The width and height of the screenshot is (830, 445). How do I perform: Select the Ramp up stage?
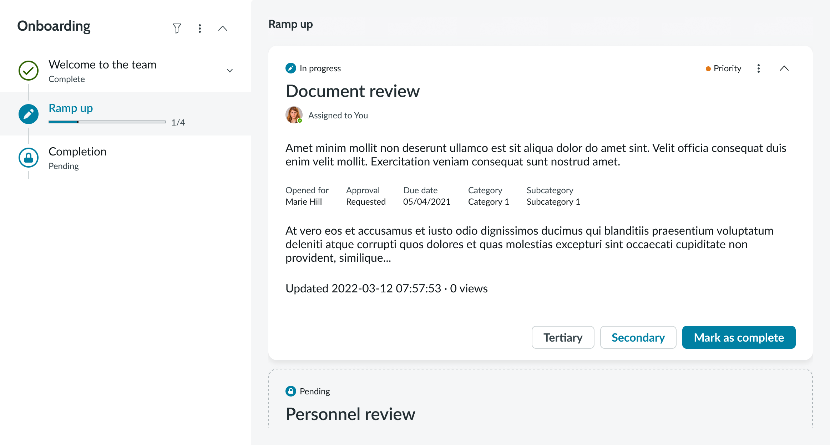coord(71,108)
